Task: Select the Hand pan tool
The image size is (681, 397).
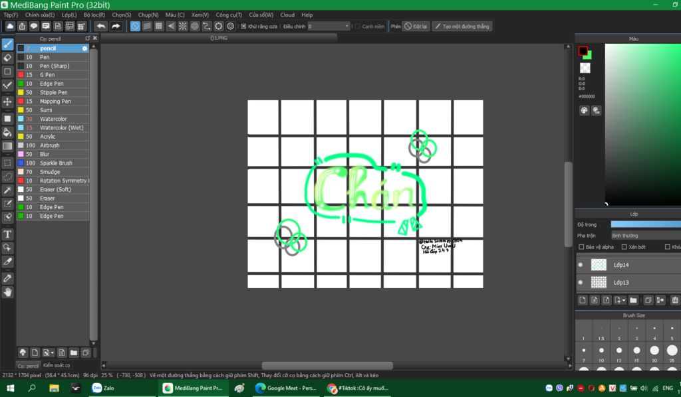Action: [7, 292]
